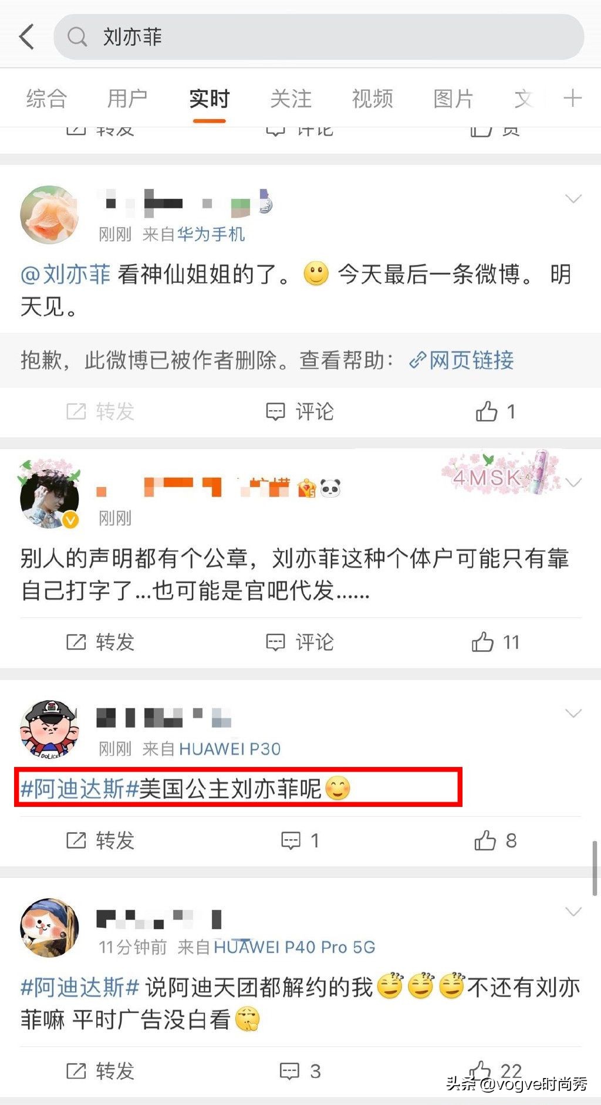Screen dimensions: 601x1105
Task: Open chevron menu on HUAWEI P30 post
Action: coord(573,713)
